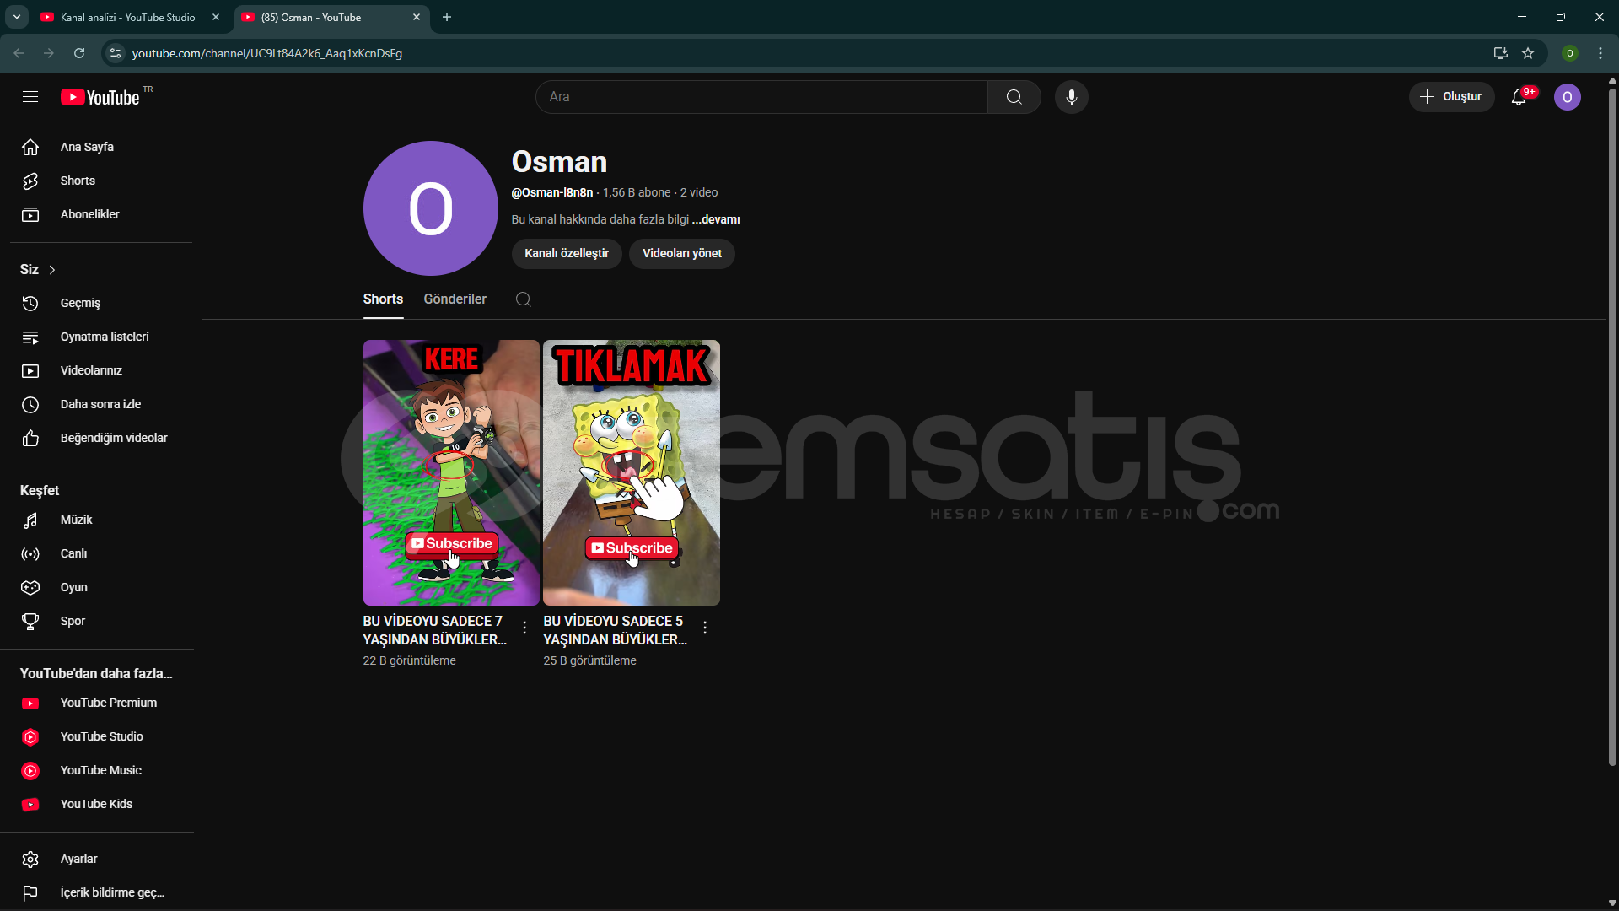
Task: Go to Ana Sayfa home icon
Action: coord(30,147)
